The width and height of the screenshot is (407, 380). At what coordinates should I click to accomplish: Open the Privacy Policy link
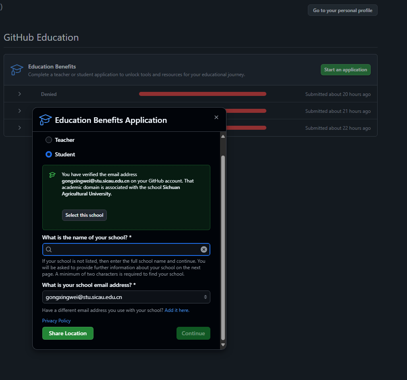[56, 321]
